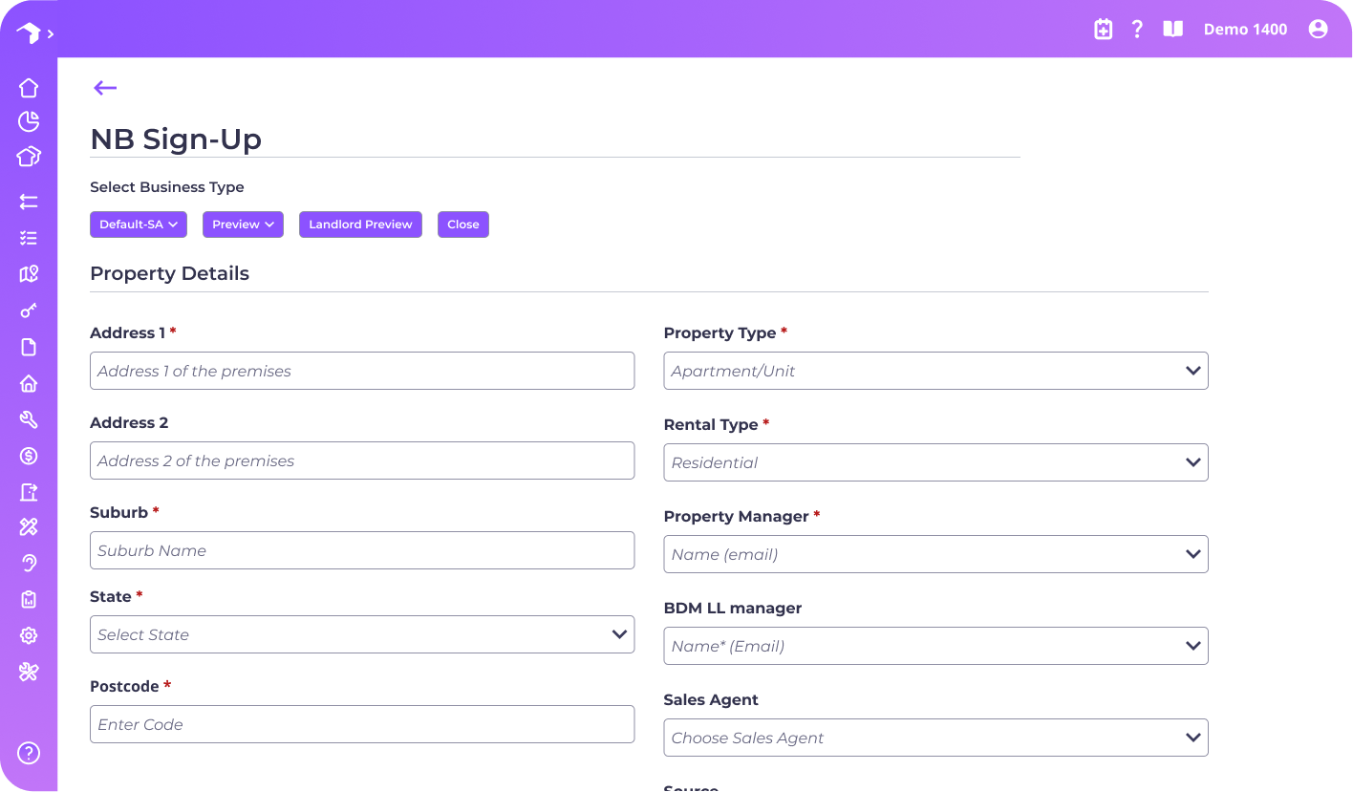The width and height of the screenshot is (1353, 792).
Task: Open the Choose Sales Agent dropdown
Action: pyautogui.click(x=935, y=738)
